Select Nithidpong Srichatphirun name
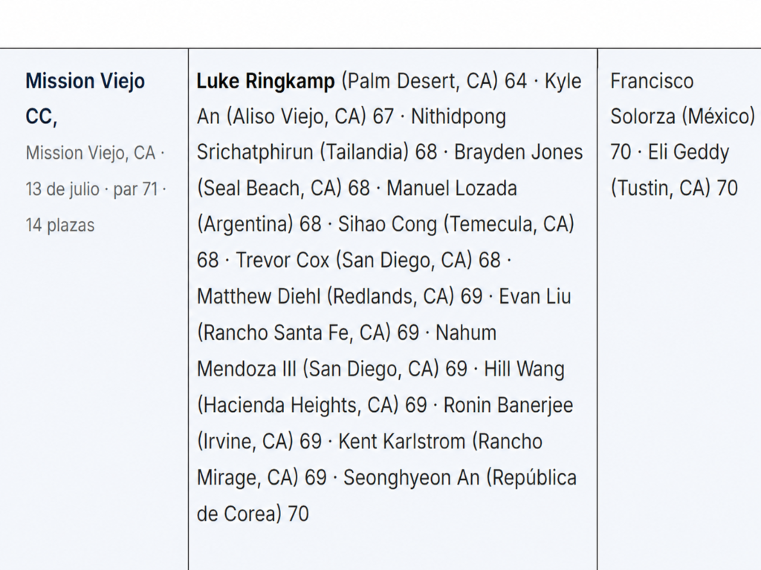761x570 pixels. point(458,117)
